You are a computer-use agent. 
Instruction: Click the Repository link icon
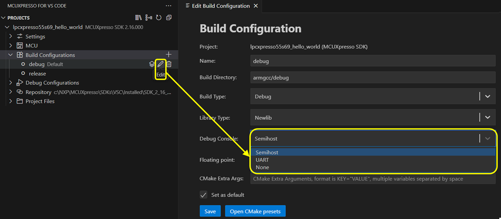point(20,92)
